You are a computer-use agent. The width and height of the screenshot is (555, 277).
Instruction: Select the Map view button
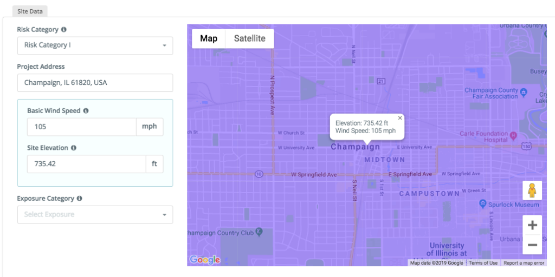point(209,38)
